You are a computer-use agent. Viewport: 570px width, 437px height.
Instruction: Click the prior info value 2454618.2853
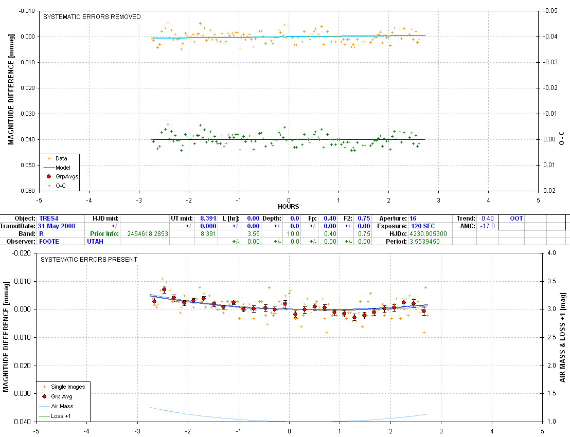click(148, 233)
